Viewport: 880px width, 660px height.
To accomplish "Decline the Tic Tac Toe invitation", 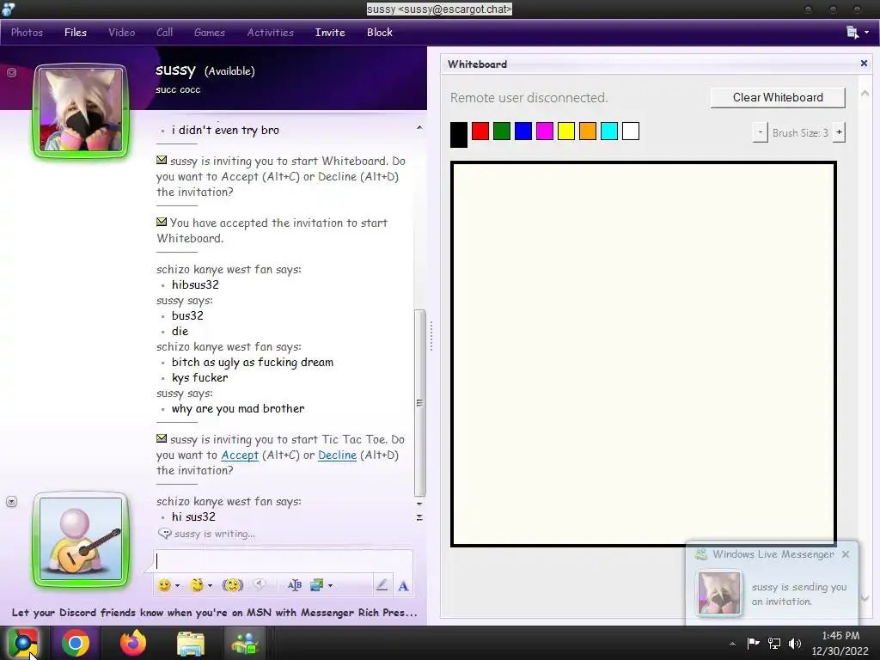I will coord(337,455).
